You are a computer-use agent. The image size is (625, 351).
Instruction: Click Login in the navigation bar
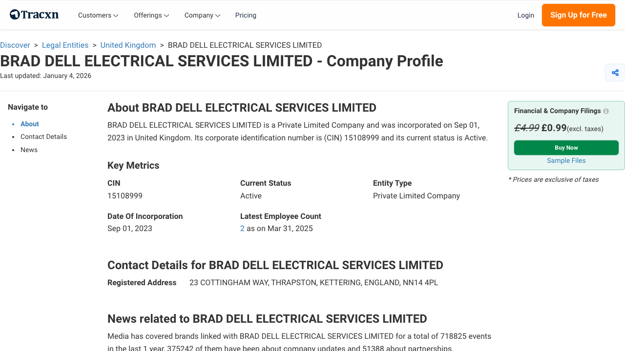[x=526, y=15]
